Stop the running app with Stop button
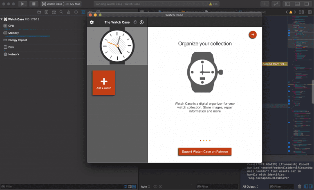The height and width of the screenshot is (190, 314). 34,4
